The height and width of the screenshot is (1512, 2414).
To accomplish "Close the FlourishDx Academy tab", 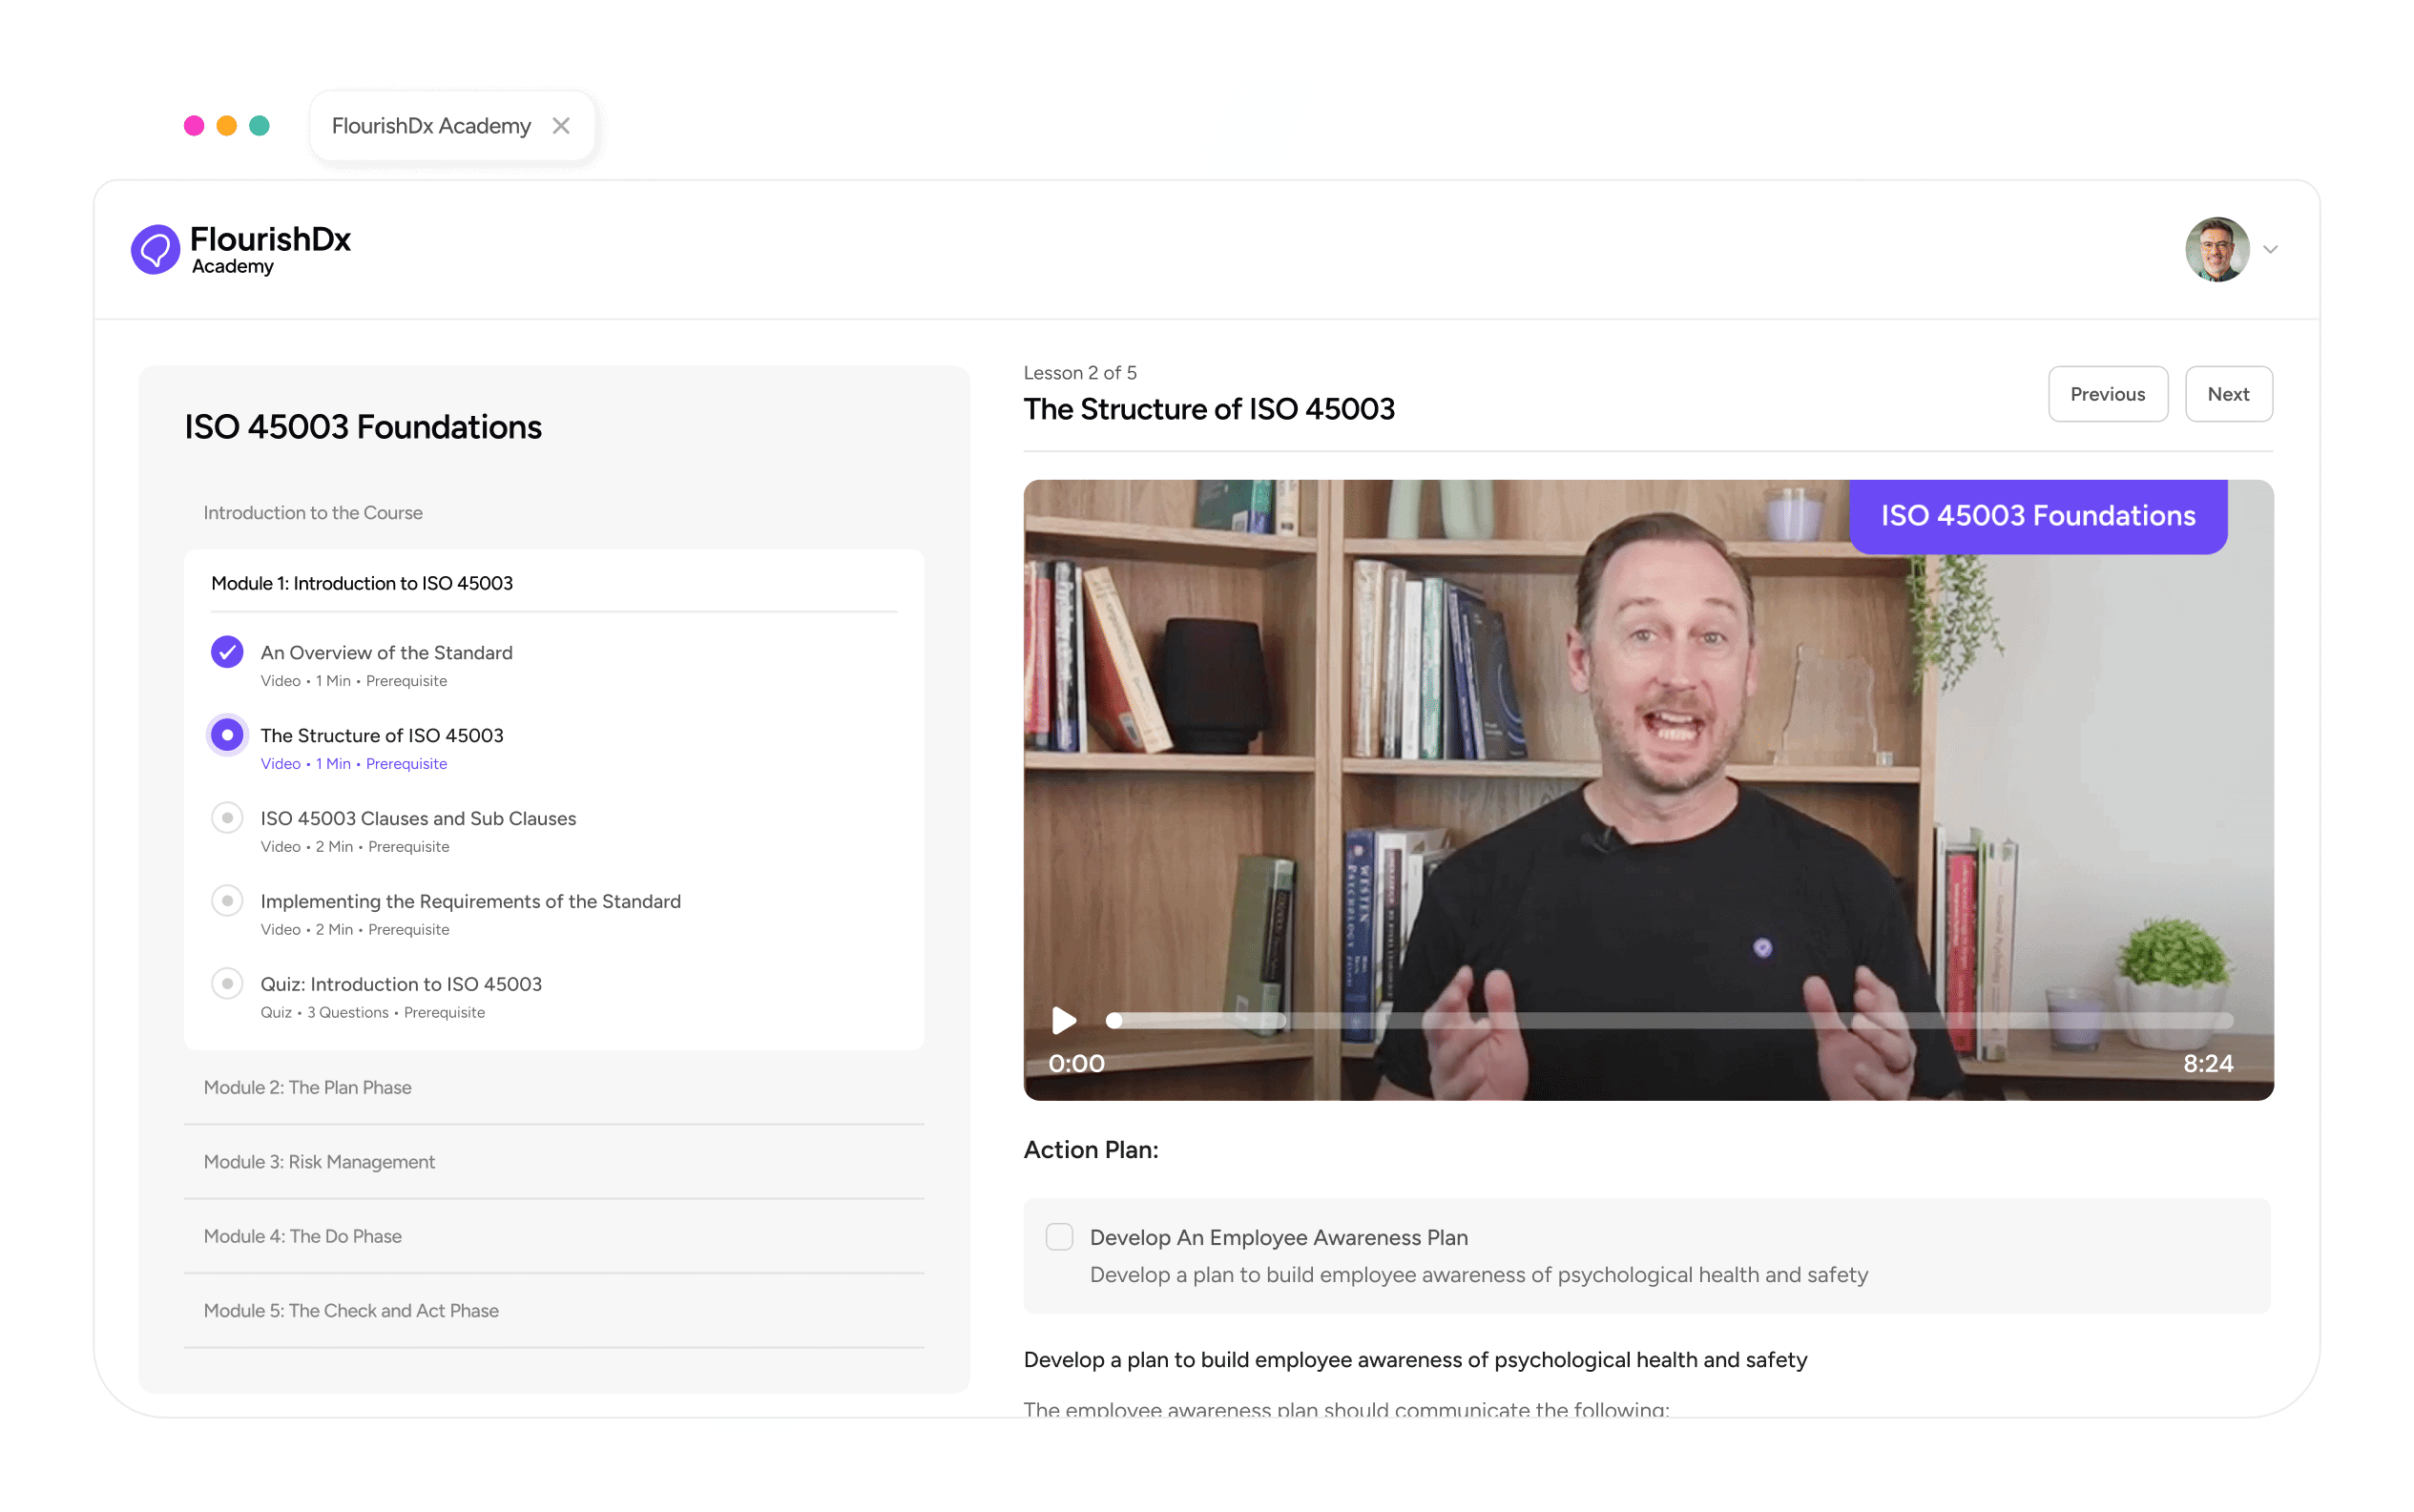I will coord(561,126).
